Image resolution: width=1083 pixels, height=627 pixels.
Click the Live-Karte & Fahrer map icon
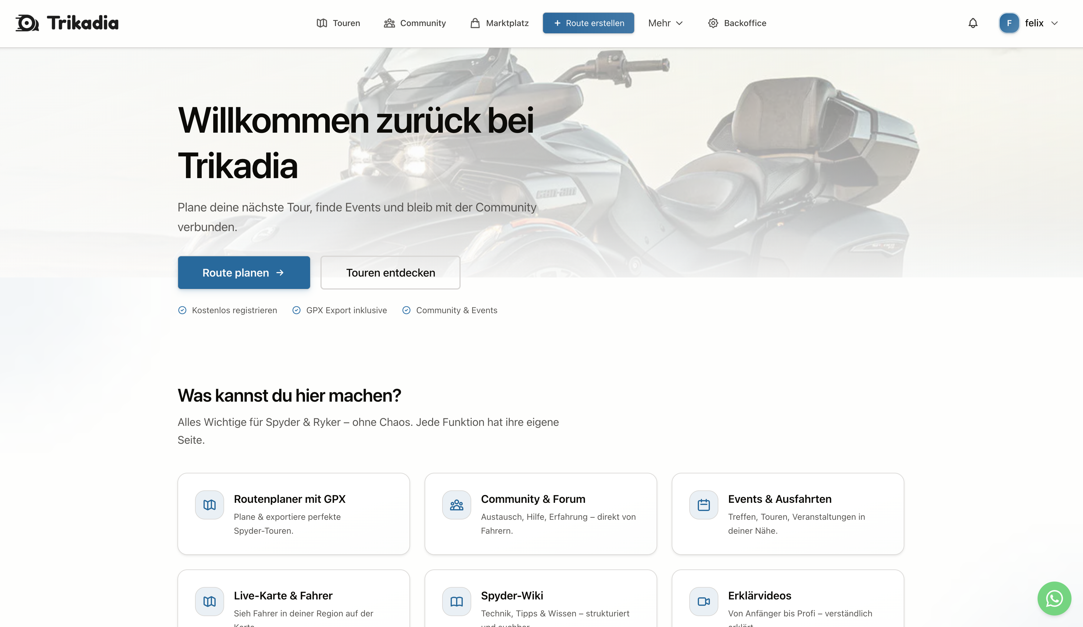click(209, 602)
